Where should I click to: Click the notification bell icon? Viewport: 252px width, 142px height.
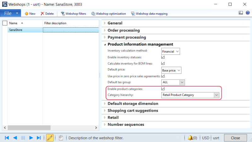tap(190, 138)
